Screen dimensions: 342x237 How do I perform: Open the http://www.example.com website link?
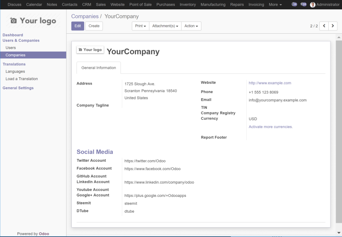[x=270, y=83]
